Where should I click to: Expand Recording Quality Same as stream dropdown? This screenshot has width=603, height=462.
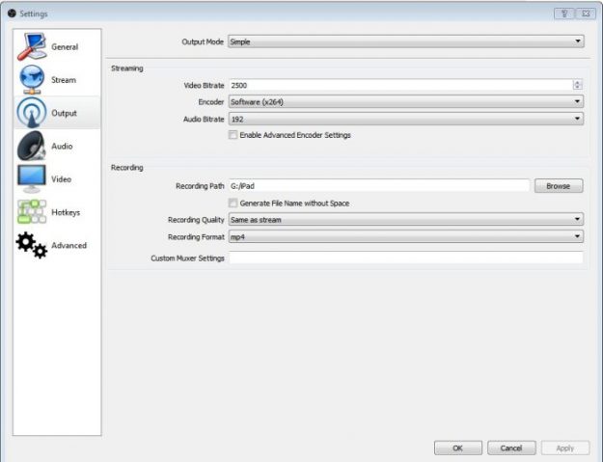point(406,220)
